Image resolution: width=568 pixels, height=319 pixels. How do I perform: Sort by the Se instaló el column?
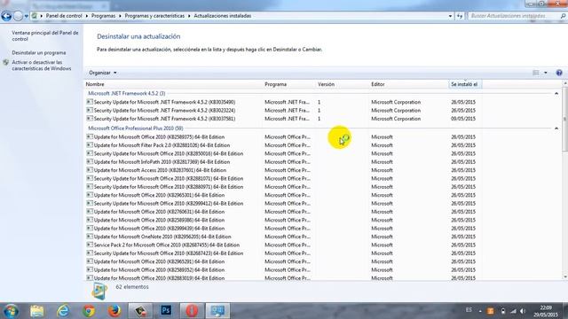pos(465,84)
